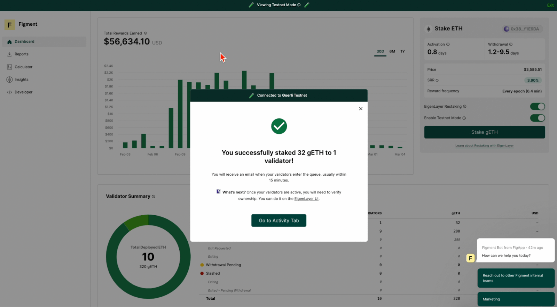Select the 6M chart range tab
The width and height of the screenshot is (557, 307).
click(x=392, y=51)
